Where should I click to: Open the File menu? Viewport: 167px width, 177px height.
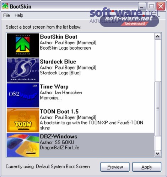(x=6, y=15)
